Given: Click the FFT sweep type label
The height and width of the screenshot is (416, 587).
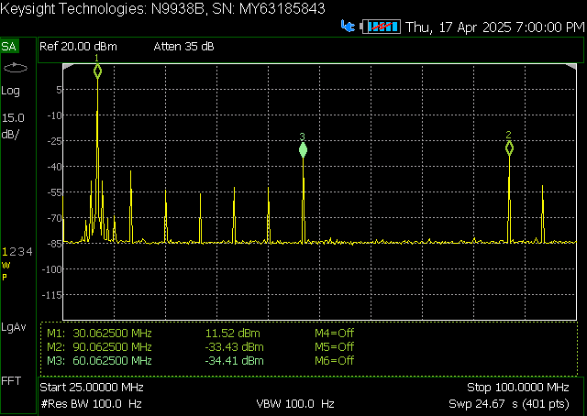Looking at the screenshot, I should 11,381.
